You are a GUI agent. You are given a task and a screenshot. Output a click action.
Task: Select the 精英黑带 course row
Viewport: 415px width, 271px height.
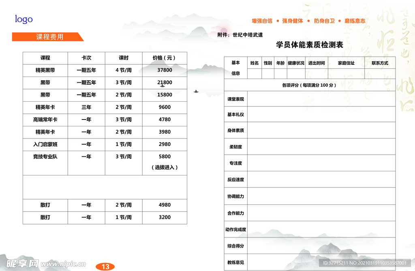pyautogui.click(x=45, y=70)
